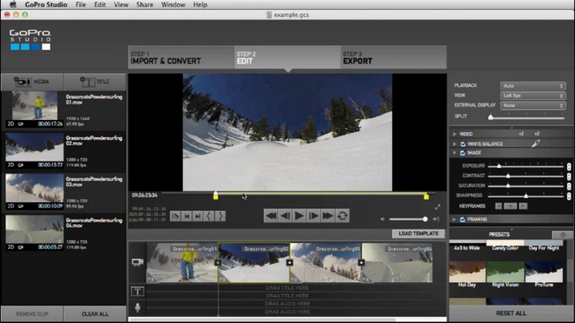Jump to the clip in point
The image size is (575, 323).
point(186,216)
